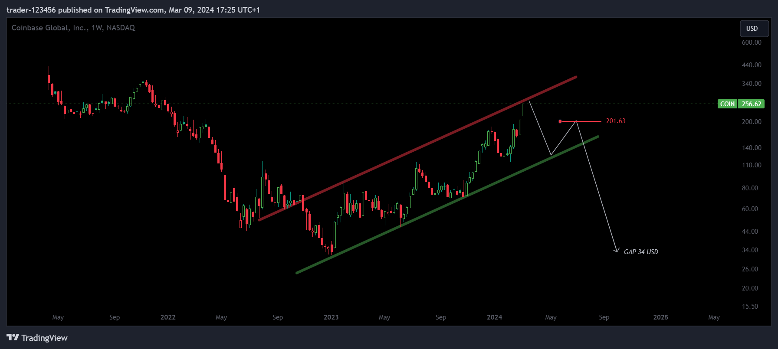Viewport: 778px width, 349px height.
Task: Click the red dot marker at 201.63 line
Action: [x=560, y=121]
